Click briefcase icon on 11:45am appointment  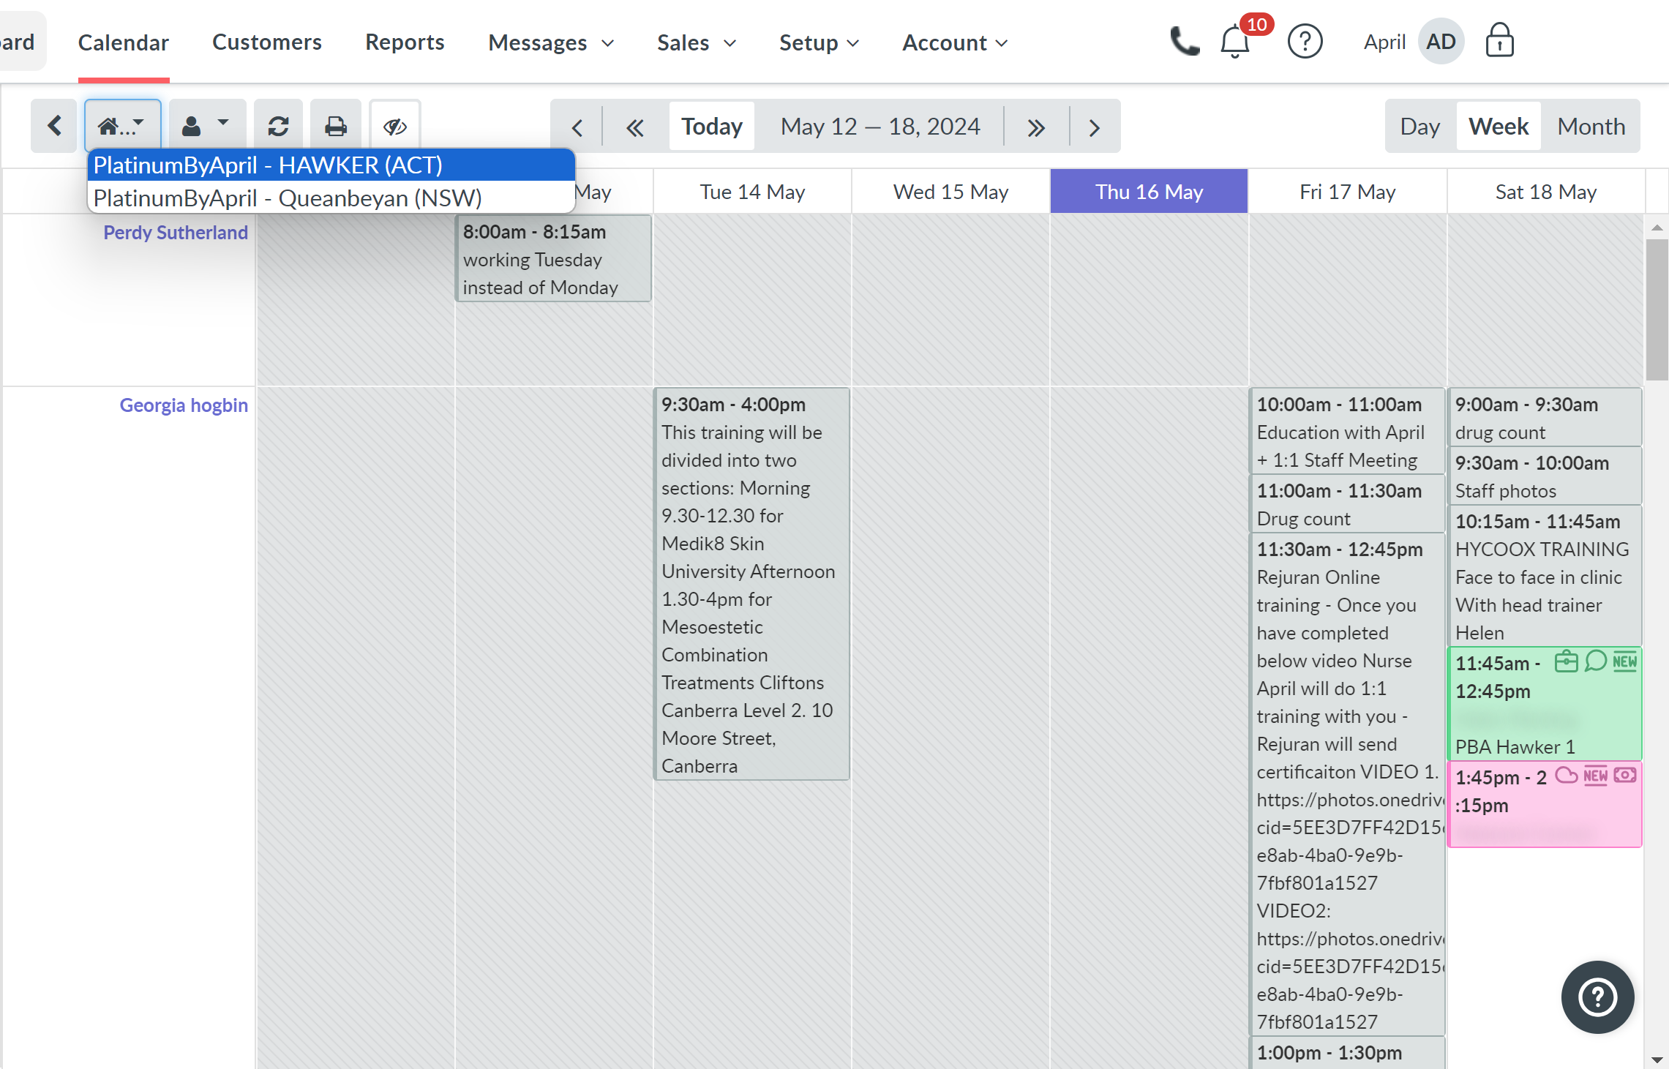coord(1566,661)
